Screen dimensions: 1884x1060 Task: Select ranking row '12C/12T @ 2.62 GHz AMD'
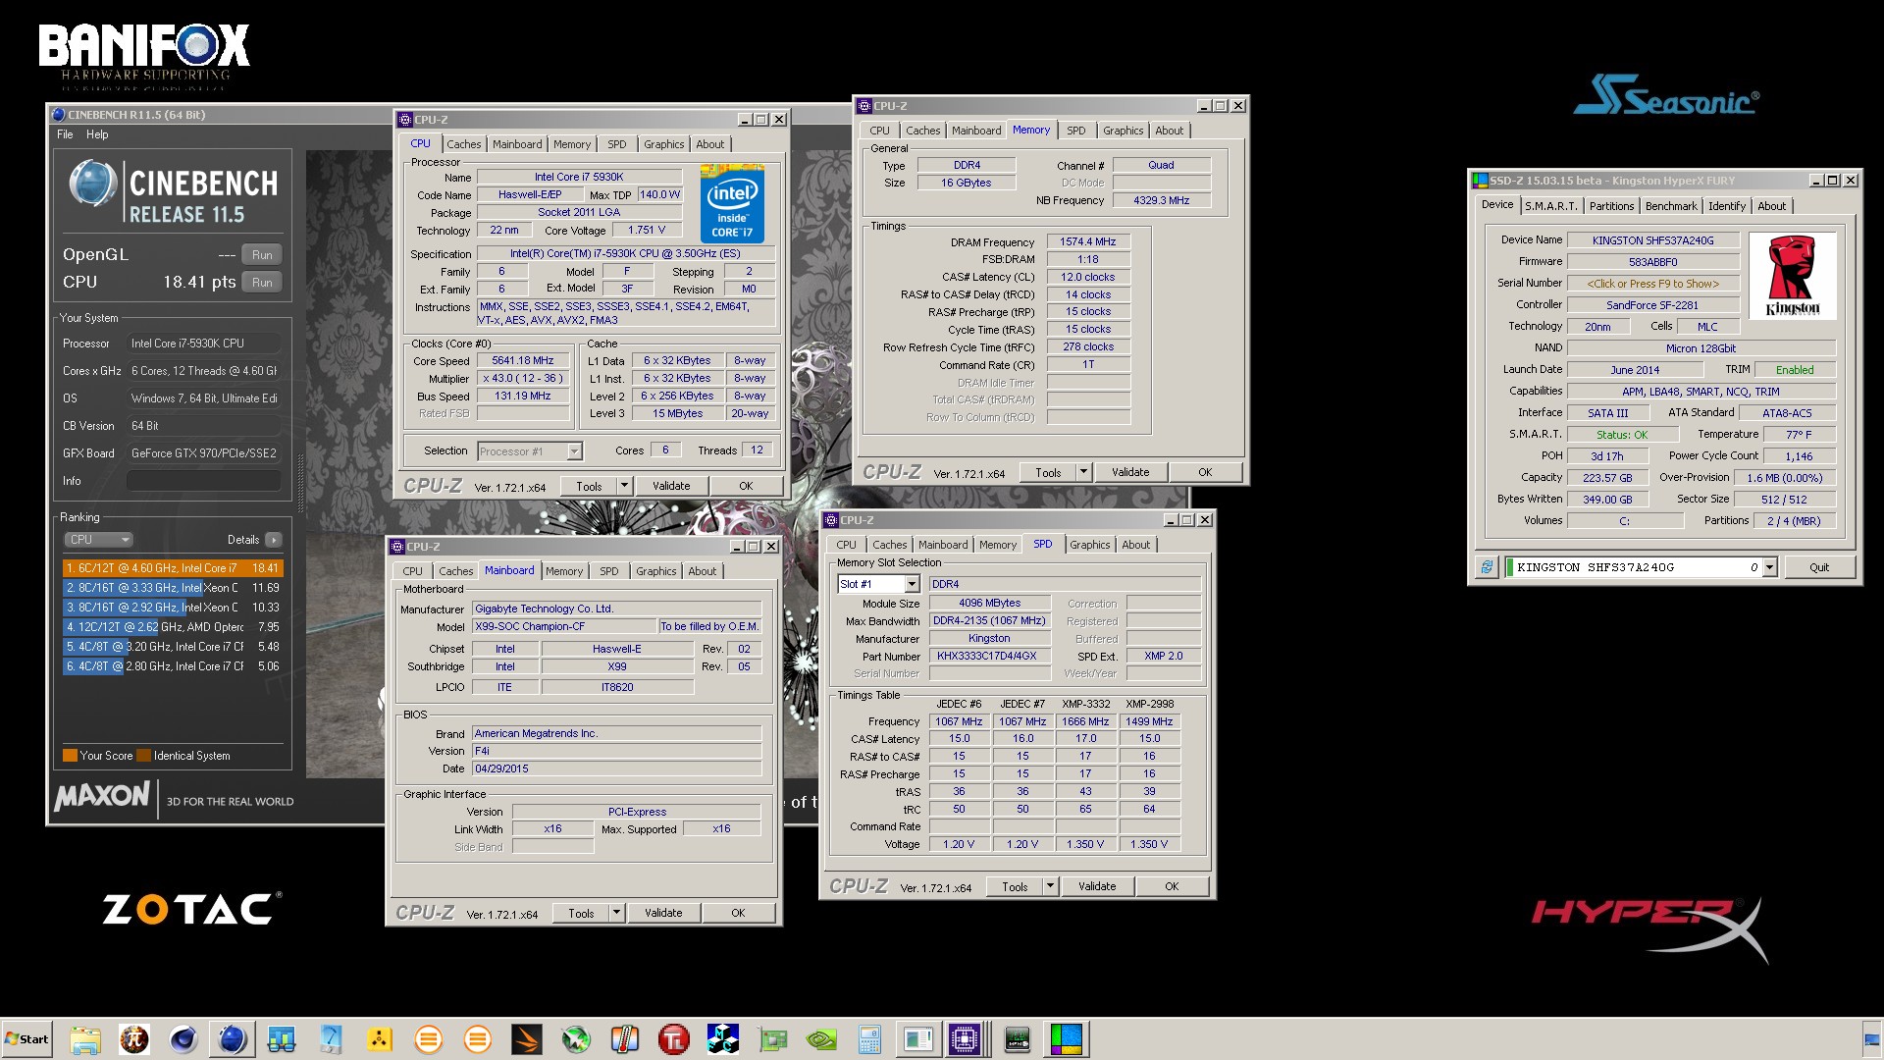[x=173, y=627]
